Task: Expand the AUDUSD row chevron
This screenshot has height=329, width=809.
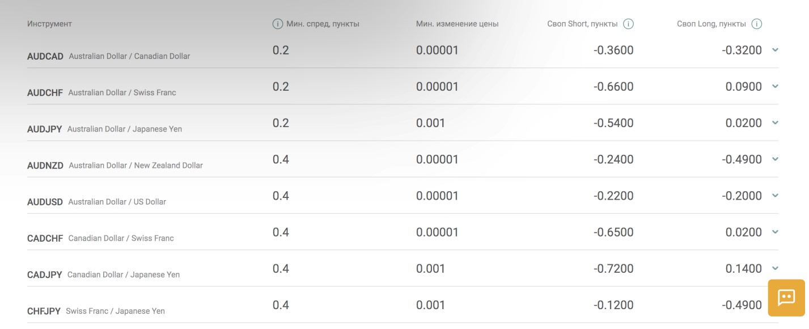Action: click(x=775, y=195)
